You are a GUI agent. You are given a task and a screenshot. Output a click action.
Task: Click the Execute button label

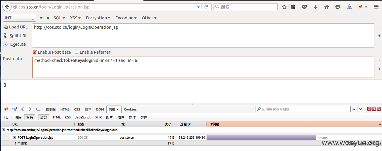coord(18,44)
